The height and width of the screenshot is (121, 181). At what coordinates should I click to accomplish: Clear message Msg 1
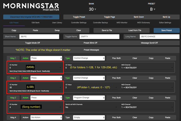(x=135, y=58)
